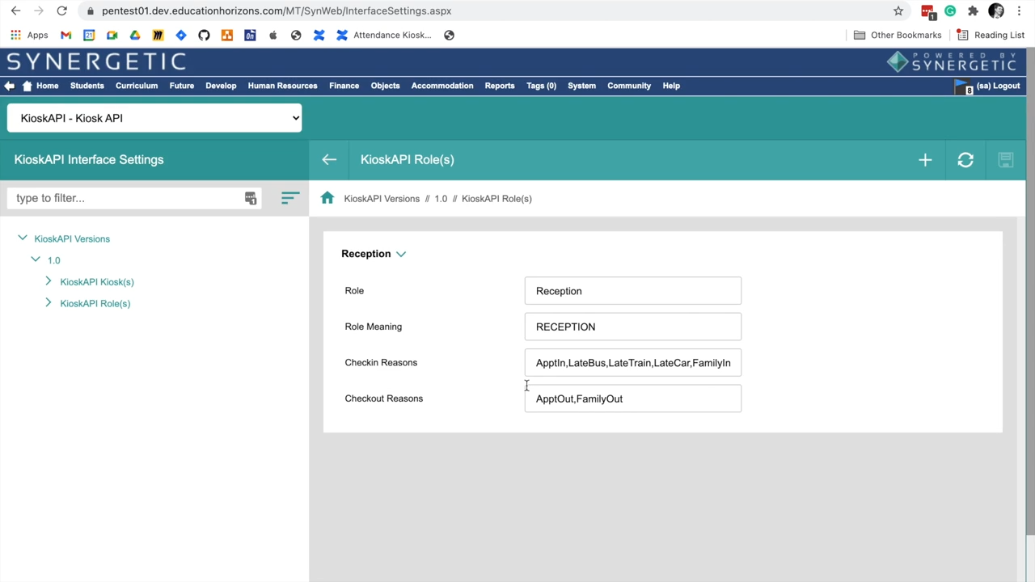This screenshot has width=1035, height=582.
Task: Expand the KioskAPI Role(s) tree node
Action: (49, 303)
